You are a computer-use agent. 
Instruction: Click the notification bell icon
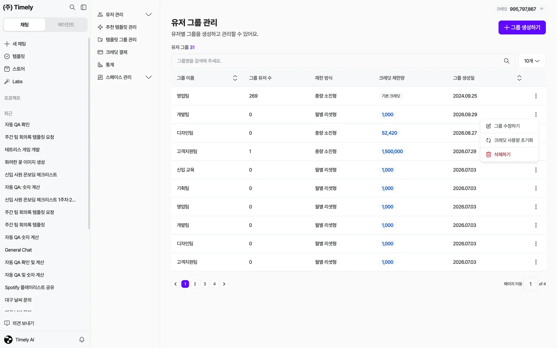82,340
